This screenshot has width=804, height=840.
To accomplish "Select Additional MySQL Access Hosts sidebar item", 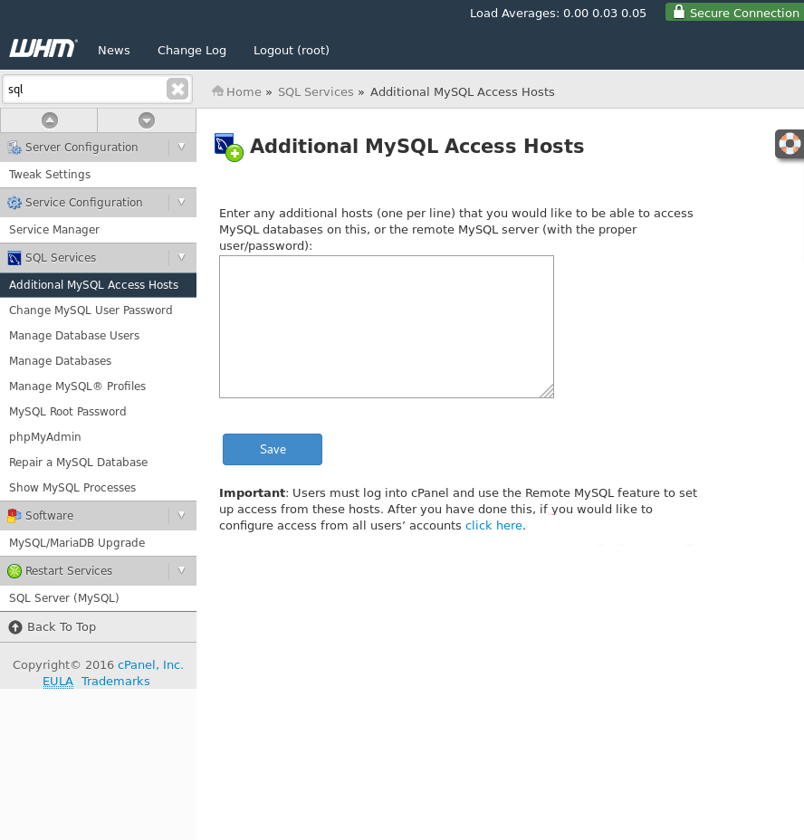I will coord(98,285).
